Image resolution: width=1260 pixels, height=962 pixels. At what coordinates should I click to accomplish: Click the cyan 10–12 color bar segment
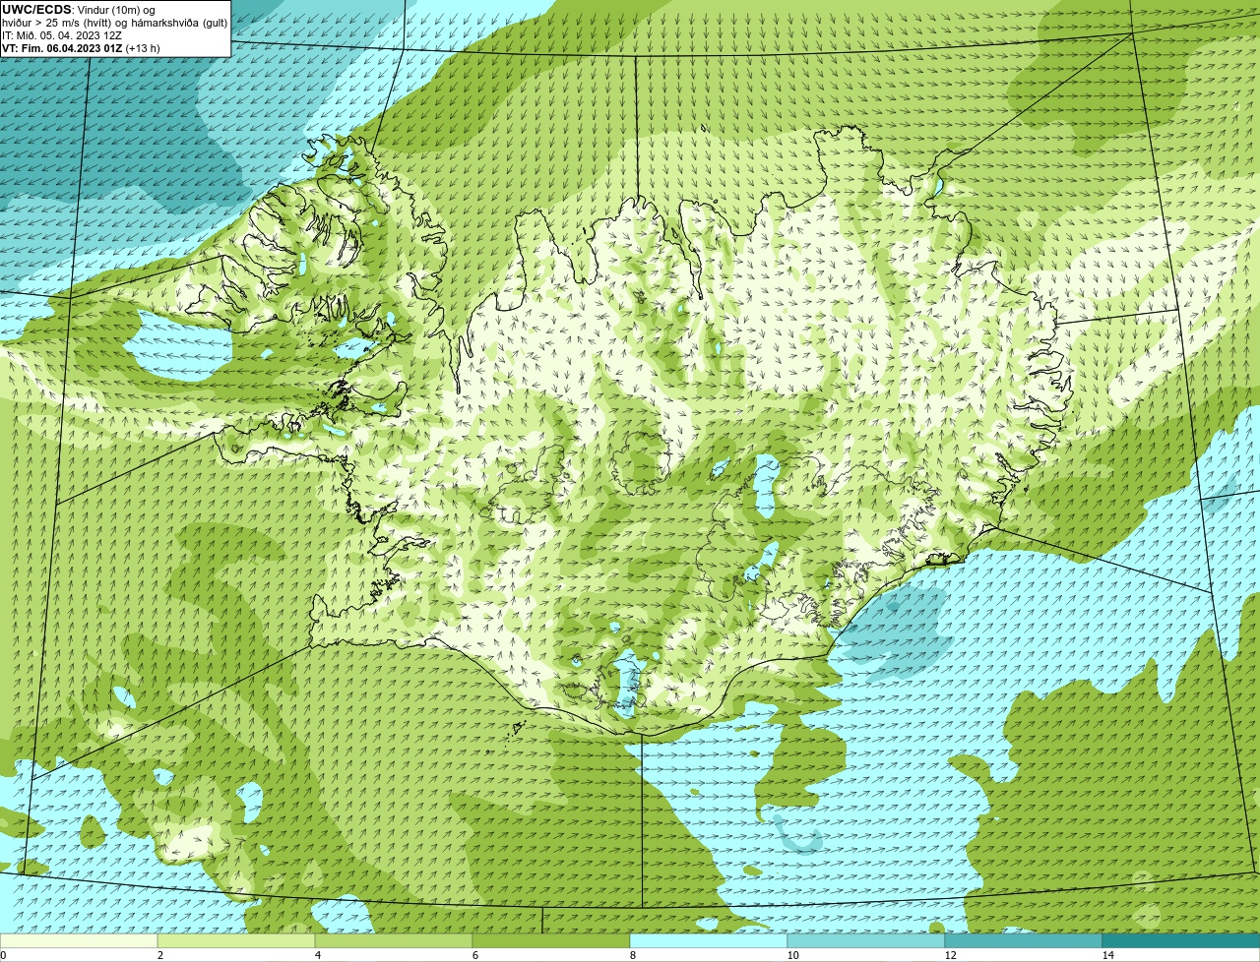(866, 940)
